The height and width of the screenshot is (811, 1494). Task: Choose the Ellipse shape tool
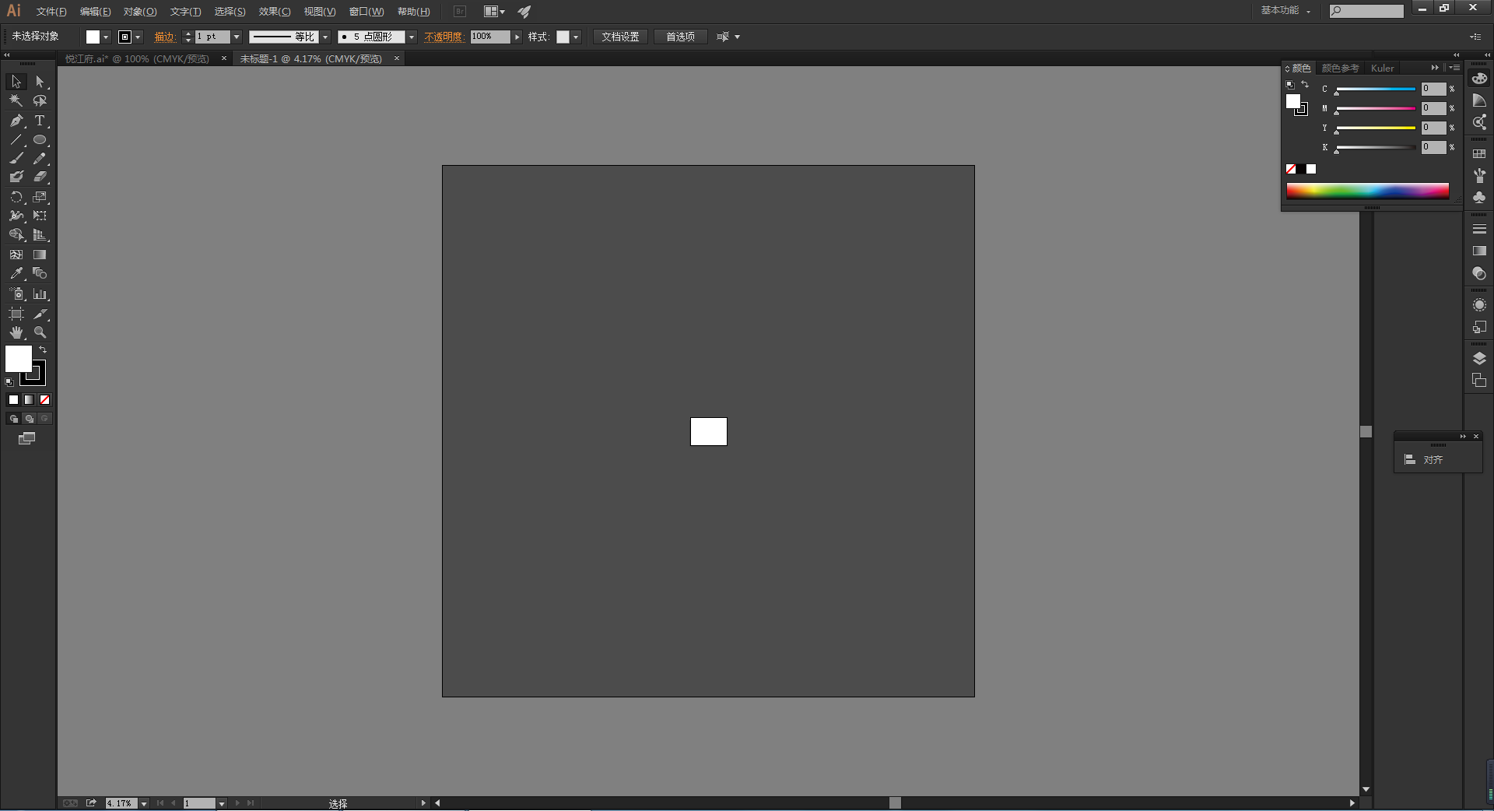(x=40, y=140)
